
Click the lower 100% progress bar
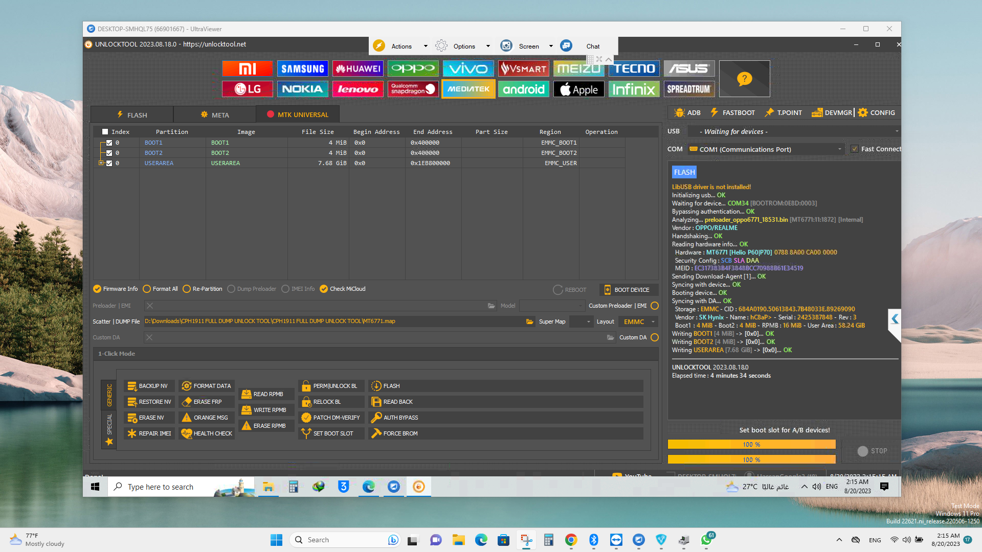751,459
